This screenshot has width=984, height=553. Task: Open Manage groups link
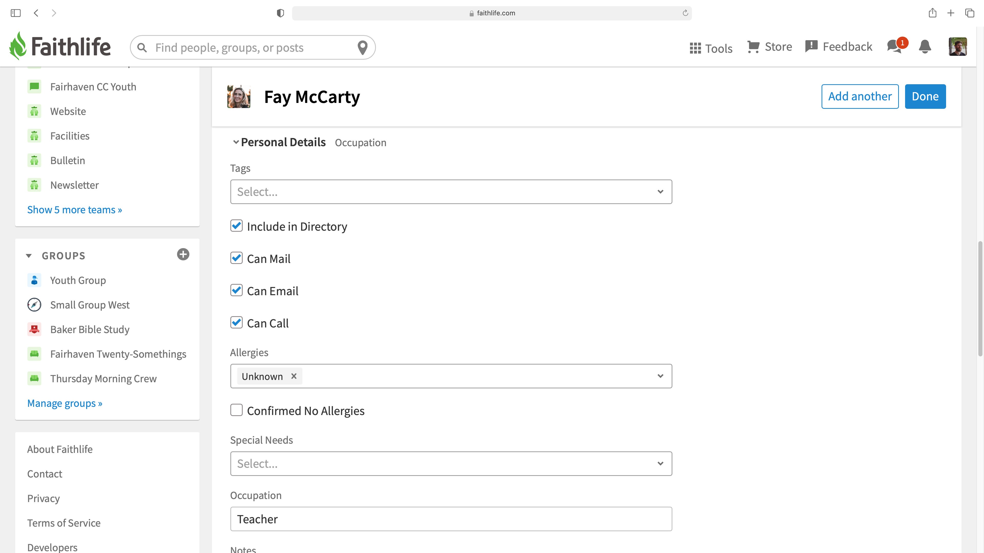[x=65, y=403]
